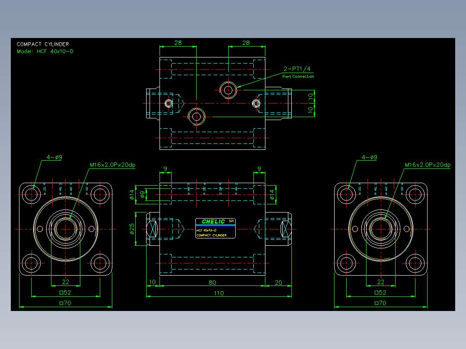Screen dimensions: 466x349
Task: Click the upper PT1/4 port circle in top view
Action: point(228,90)
